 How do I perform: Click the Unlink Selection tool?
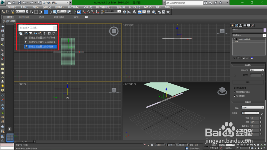[8, 12]
